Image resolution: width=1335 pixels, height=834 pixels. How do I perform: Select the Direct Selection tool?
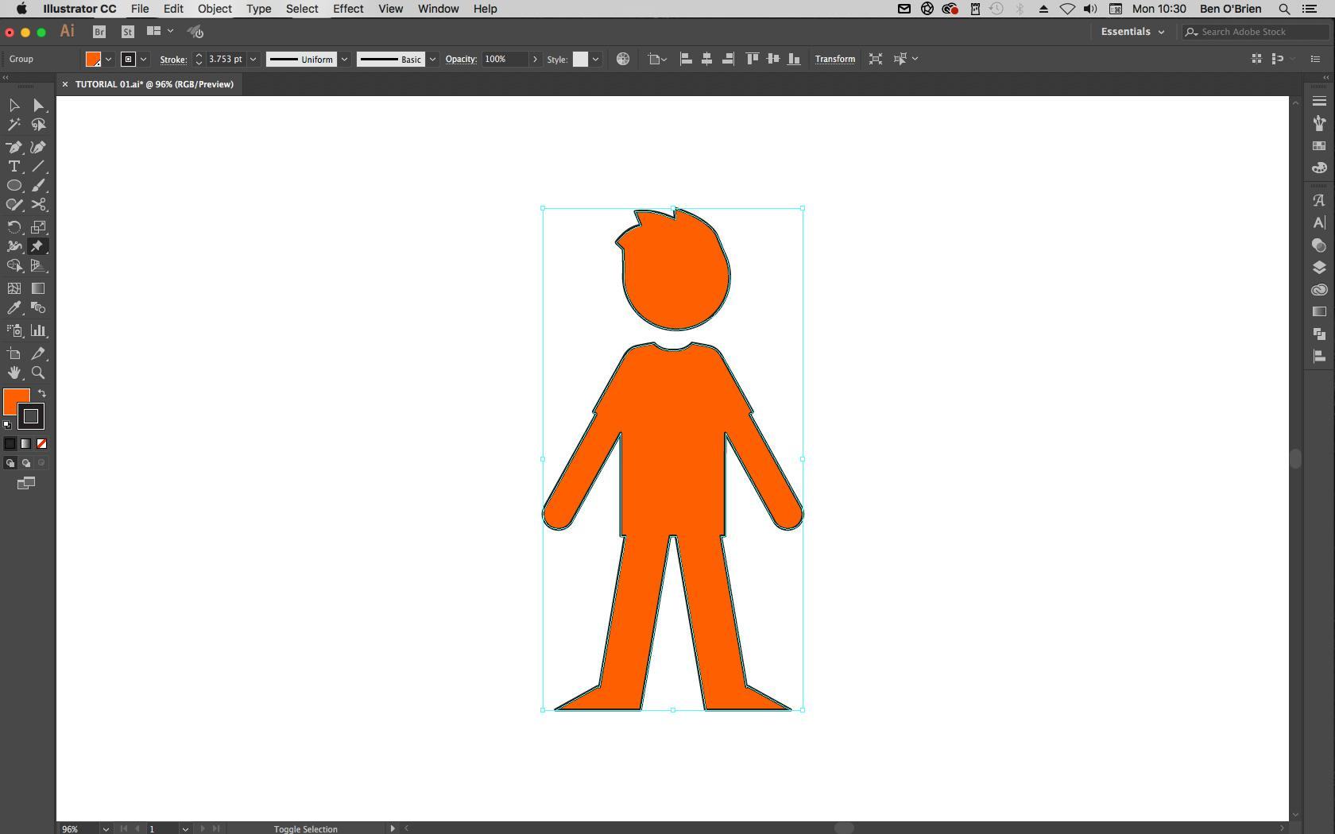tap(38, 105)
